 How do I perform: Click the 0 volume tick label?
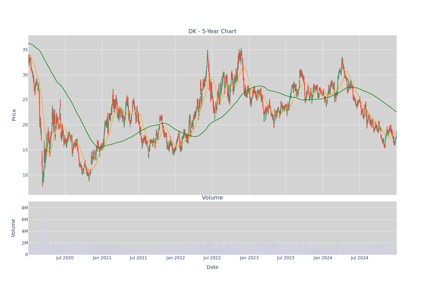point(27,255)
